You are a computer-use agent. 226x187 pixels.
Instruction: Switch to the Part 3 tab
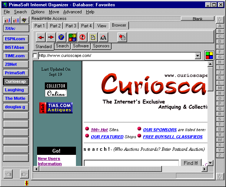(x=71, y=26)
